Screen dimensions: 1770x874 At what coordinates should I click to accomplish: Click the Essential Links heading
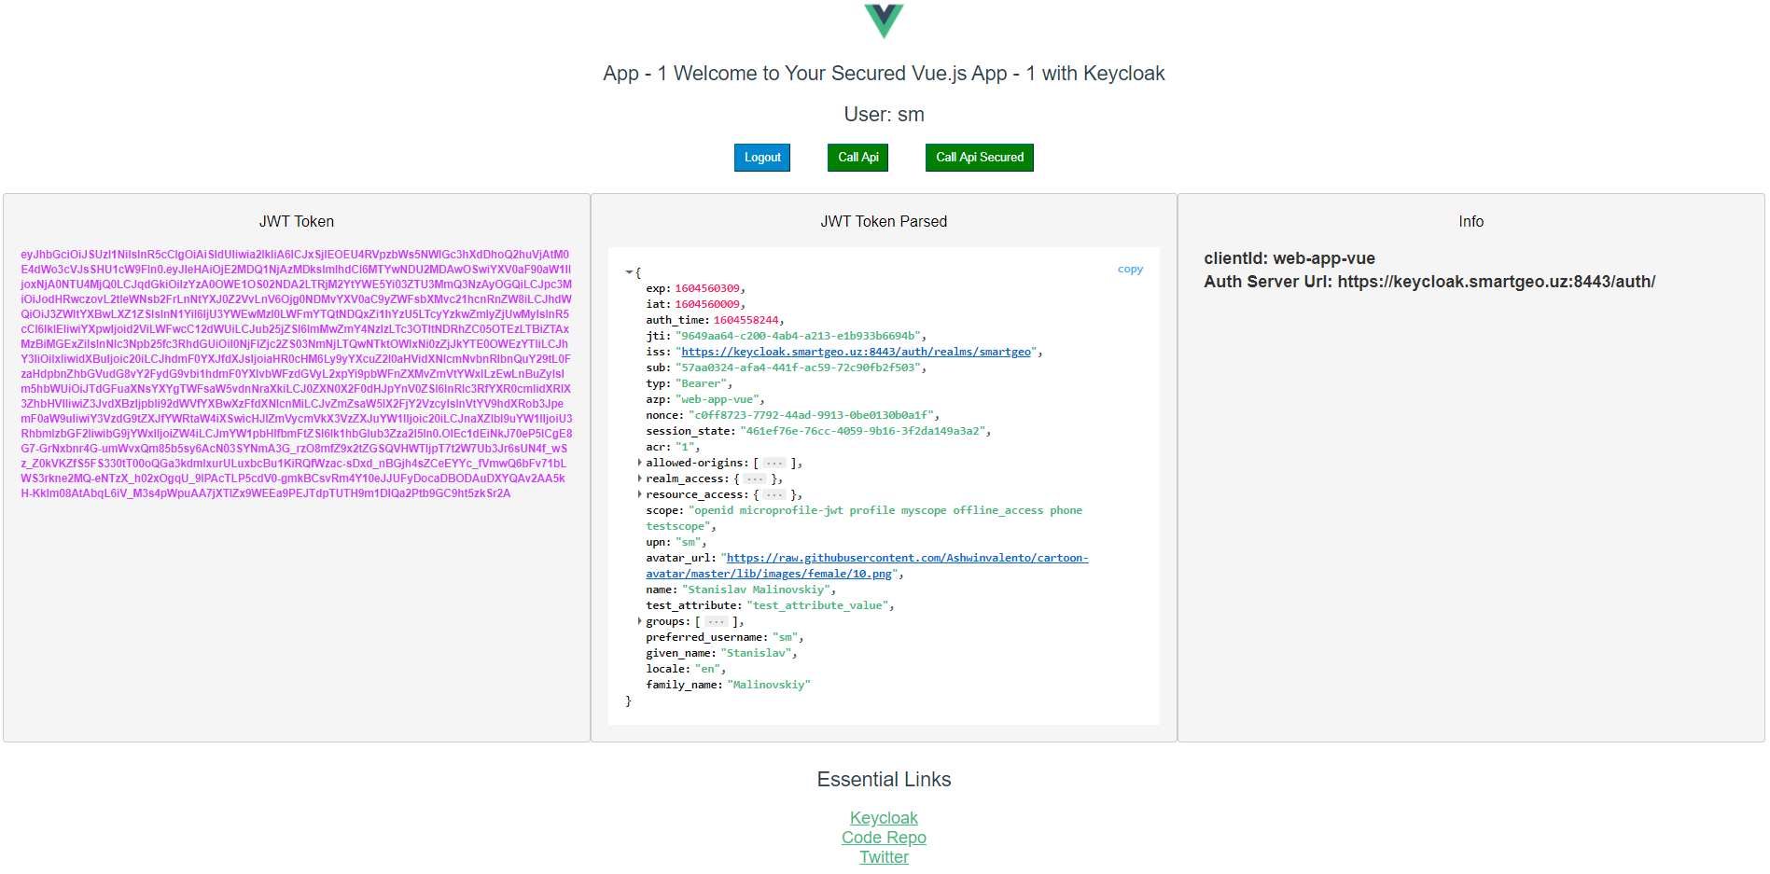tap(884, 780)
